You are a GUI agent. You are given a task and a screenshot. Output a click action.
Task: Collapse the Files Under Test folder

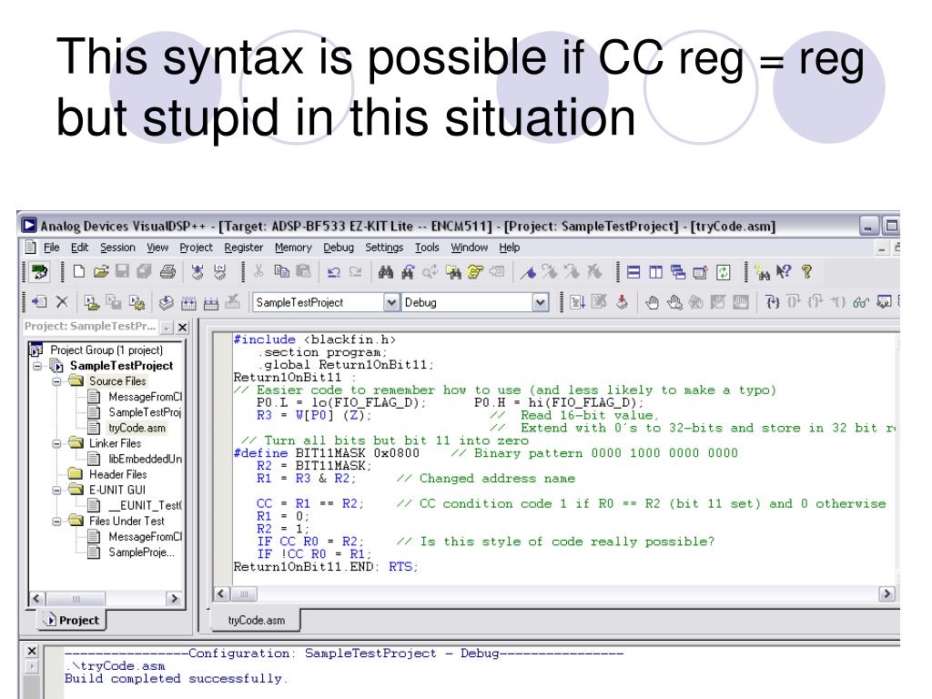pos(56,522)
